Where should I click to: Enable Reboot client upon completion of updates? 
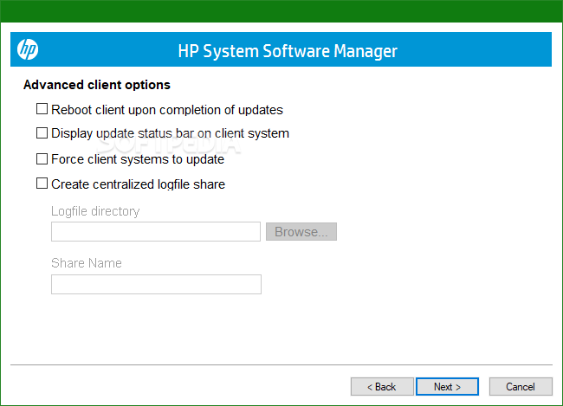point(42,109)
